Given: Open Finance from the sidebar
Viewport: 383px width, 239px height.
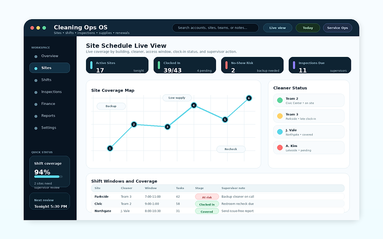Looking at the screenshot, I should pyautogui.click(x=50, y=104).
